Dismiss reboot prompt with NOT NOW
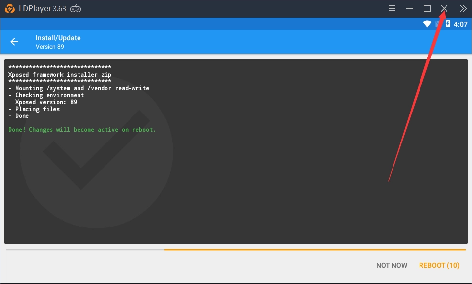472x284 pixels. point(392,265)
